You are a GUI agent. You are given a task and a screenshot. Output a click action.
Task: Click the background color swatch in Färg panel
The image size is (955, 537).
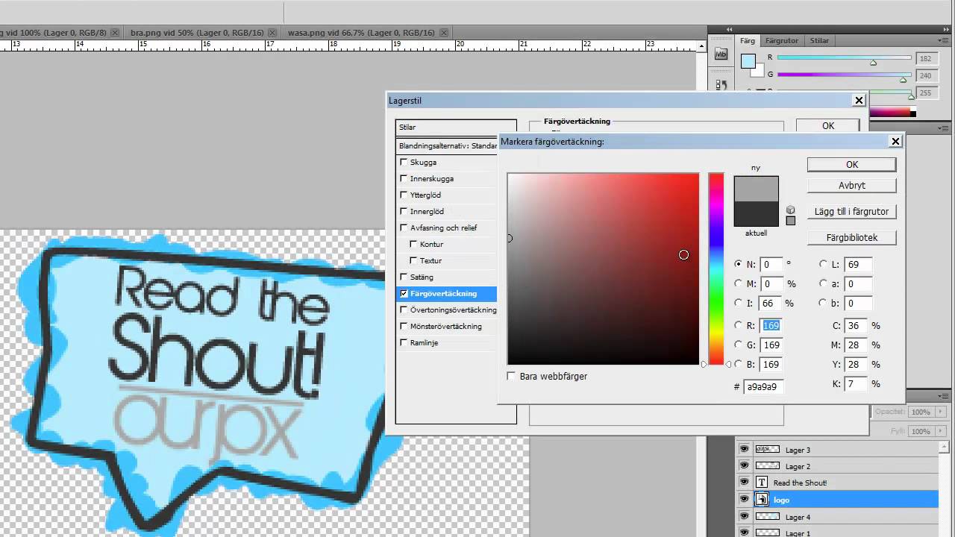pyautogui.click(x=758, y=71)
